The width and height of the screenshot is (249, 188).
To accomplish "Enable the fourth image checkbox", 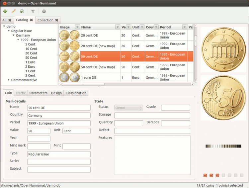I will (x=223, y=175).
